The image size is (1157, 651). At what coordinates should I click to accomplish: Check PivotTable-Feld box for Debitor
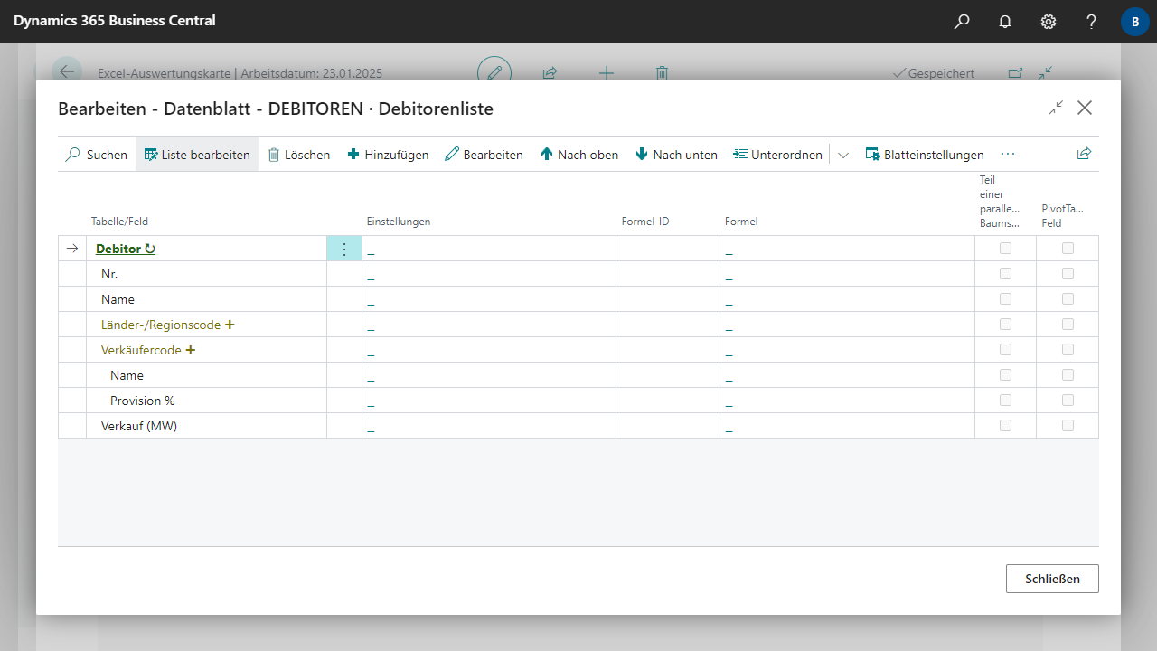coord(1068,248)
